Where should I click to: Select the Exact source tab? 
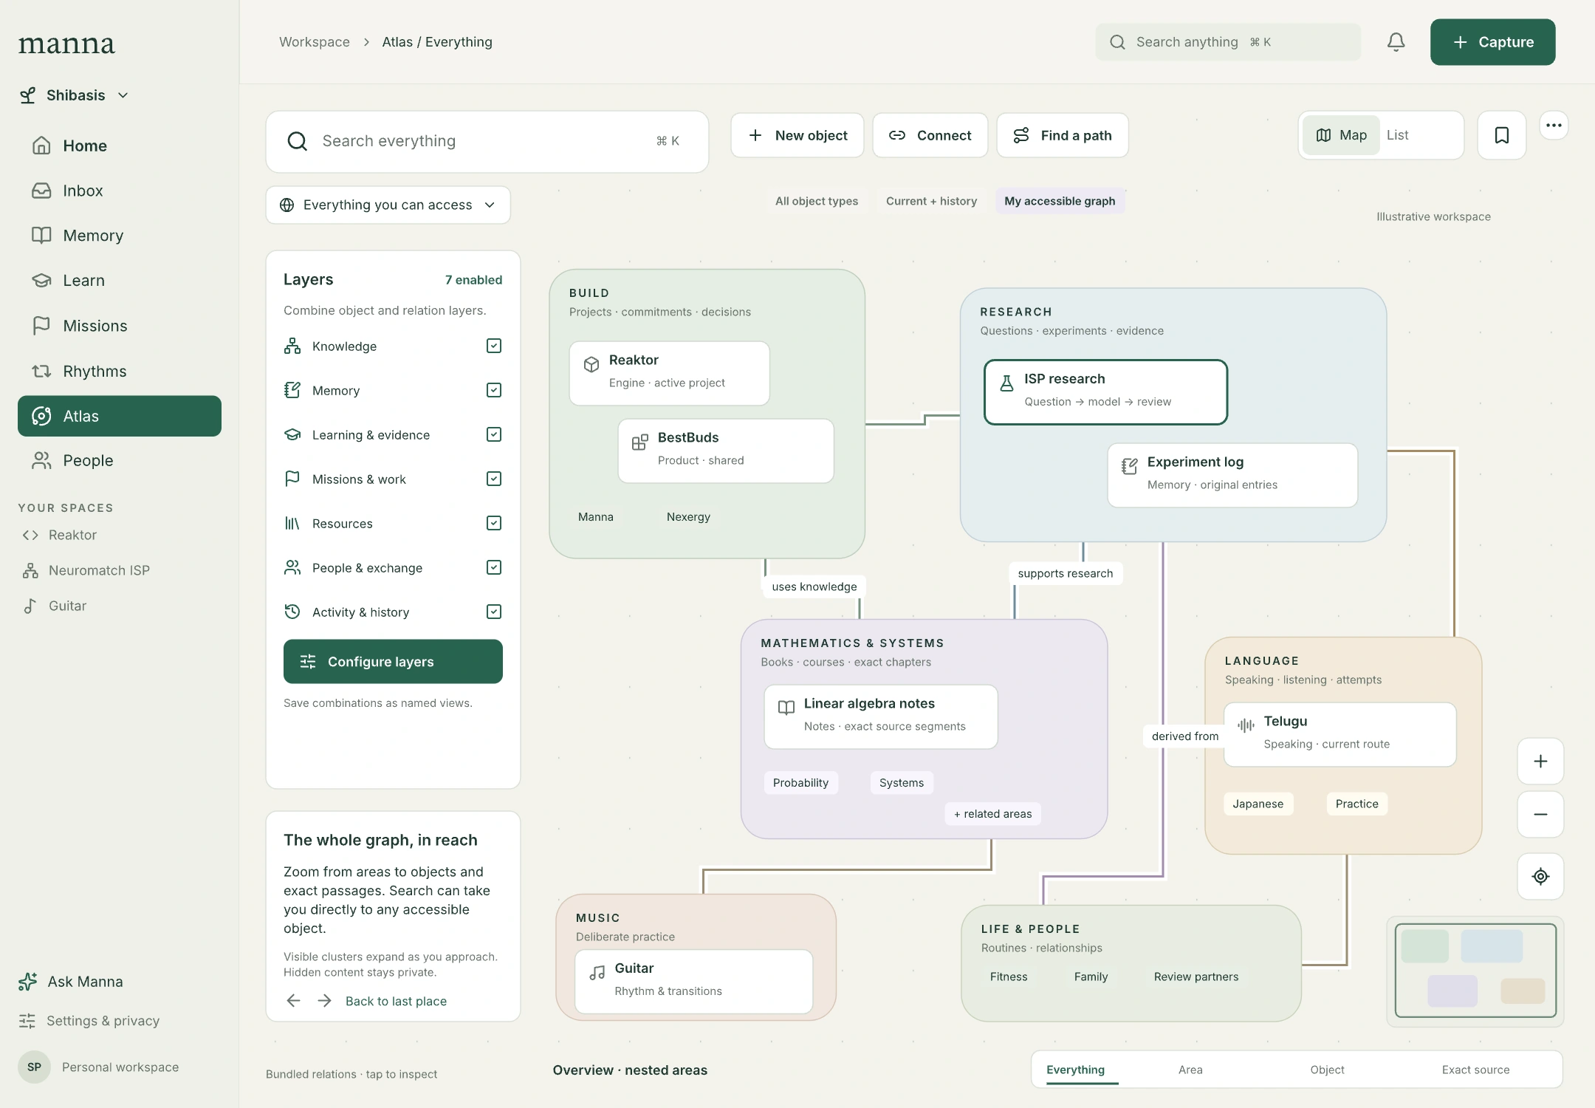tap(1475, 1070)
